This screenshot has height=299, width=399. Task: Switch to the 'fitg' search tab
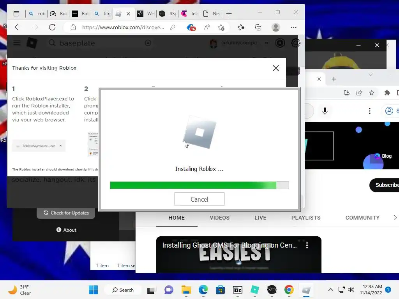pyautogui.click(x=102, y=14)
